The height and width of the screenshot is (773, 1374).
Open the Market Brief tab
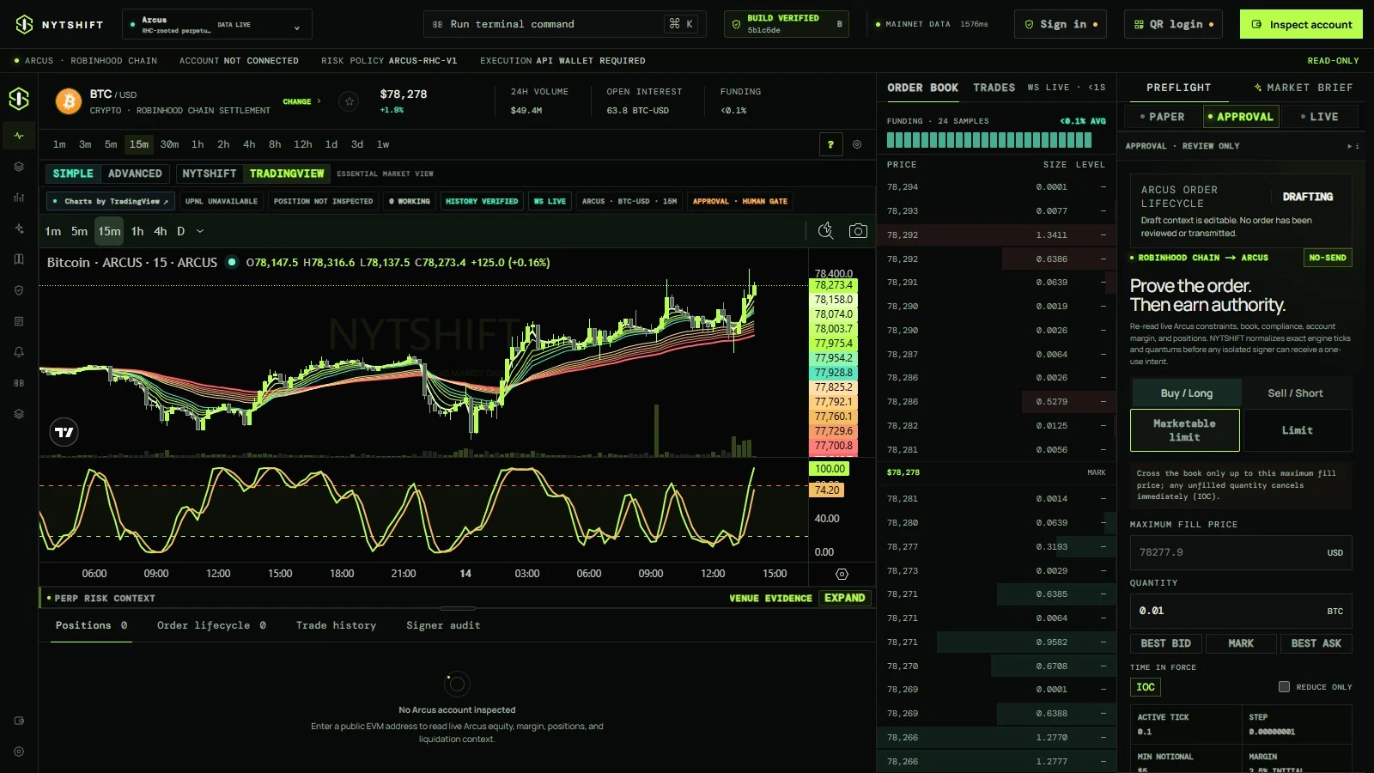click(1303, 88)
